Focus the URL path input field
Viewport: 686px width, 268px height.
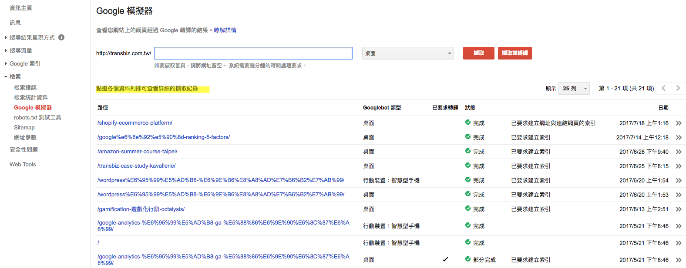point(253,53)
